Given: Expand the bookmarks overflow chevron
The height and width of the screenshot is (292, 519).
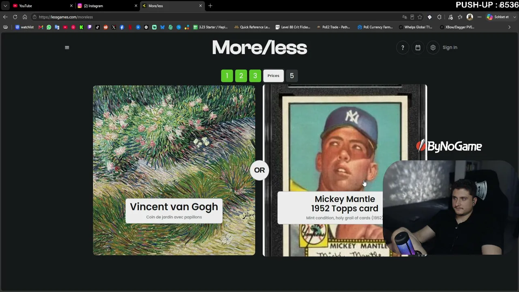Looking at the screenshot, I should pyautogui.click(x=509, y=27).
